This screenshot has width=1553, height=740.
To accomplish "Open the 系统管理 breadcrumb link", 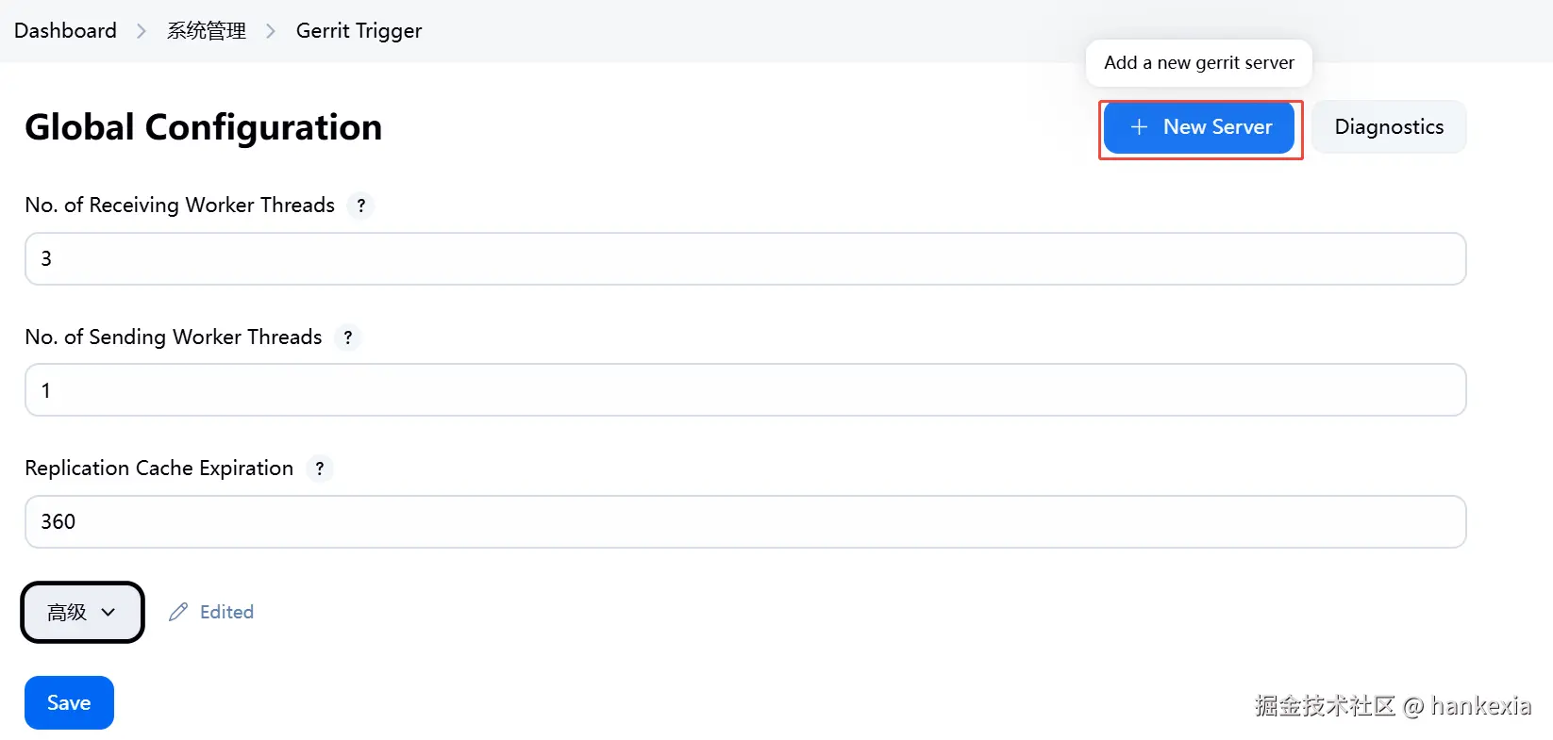I will (207, 31).
